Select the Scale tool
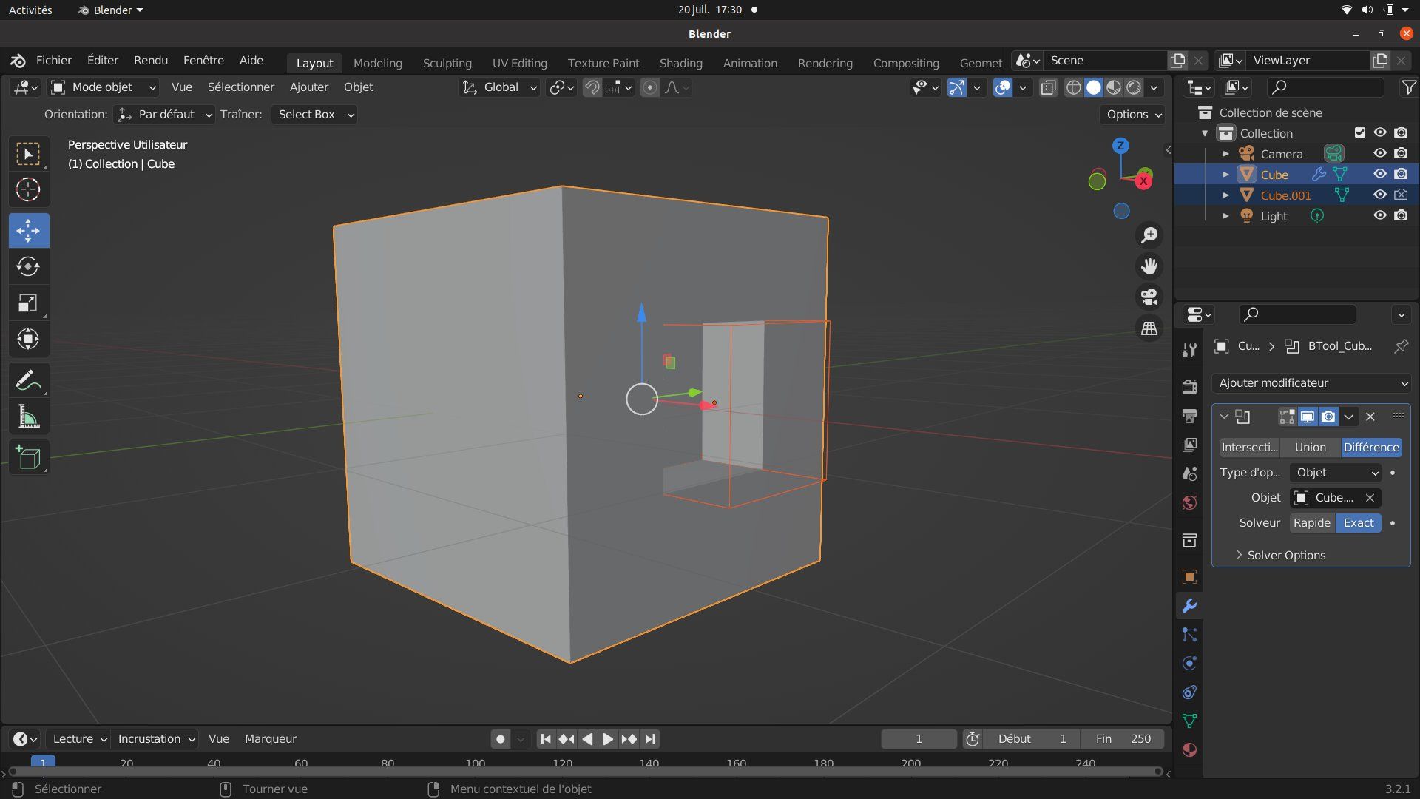This screenshot has width=1420, height=799. pyautogui.click(x=28, y=303)
